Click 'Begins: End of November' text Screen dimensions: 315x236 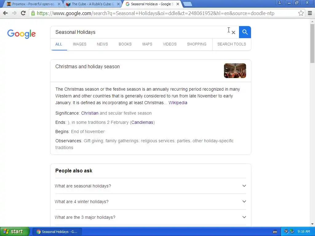[x=80, y=132]
